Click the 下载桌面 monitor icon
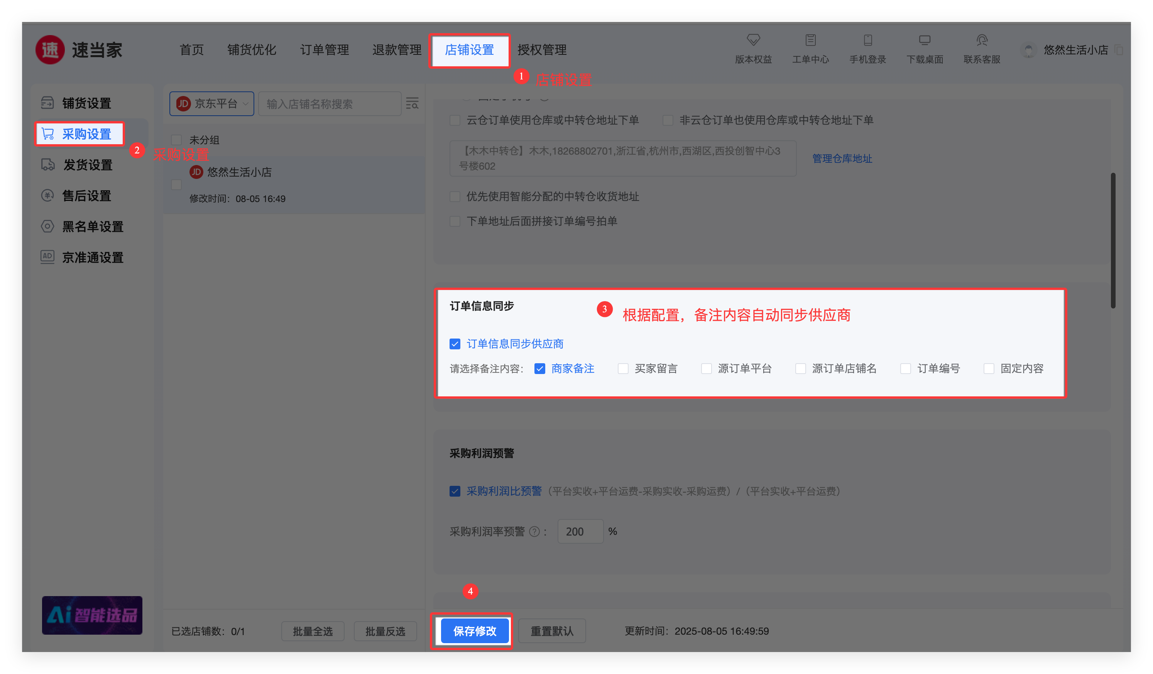The height and width of the screenshot is (674, 1153). tap(924, 40)
